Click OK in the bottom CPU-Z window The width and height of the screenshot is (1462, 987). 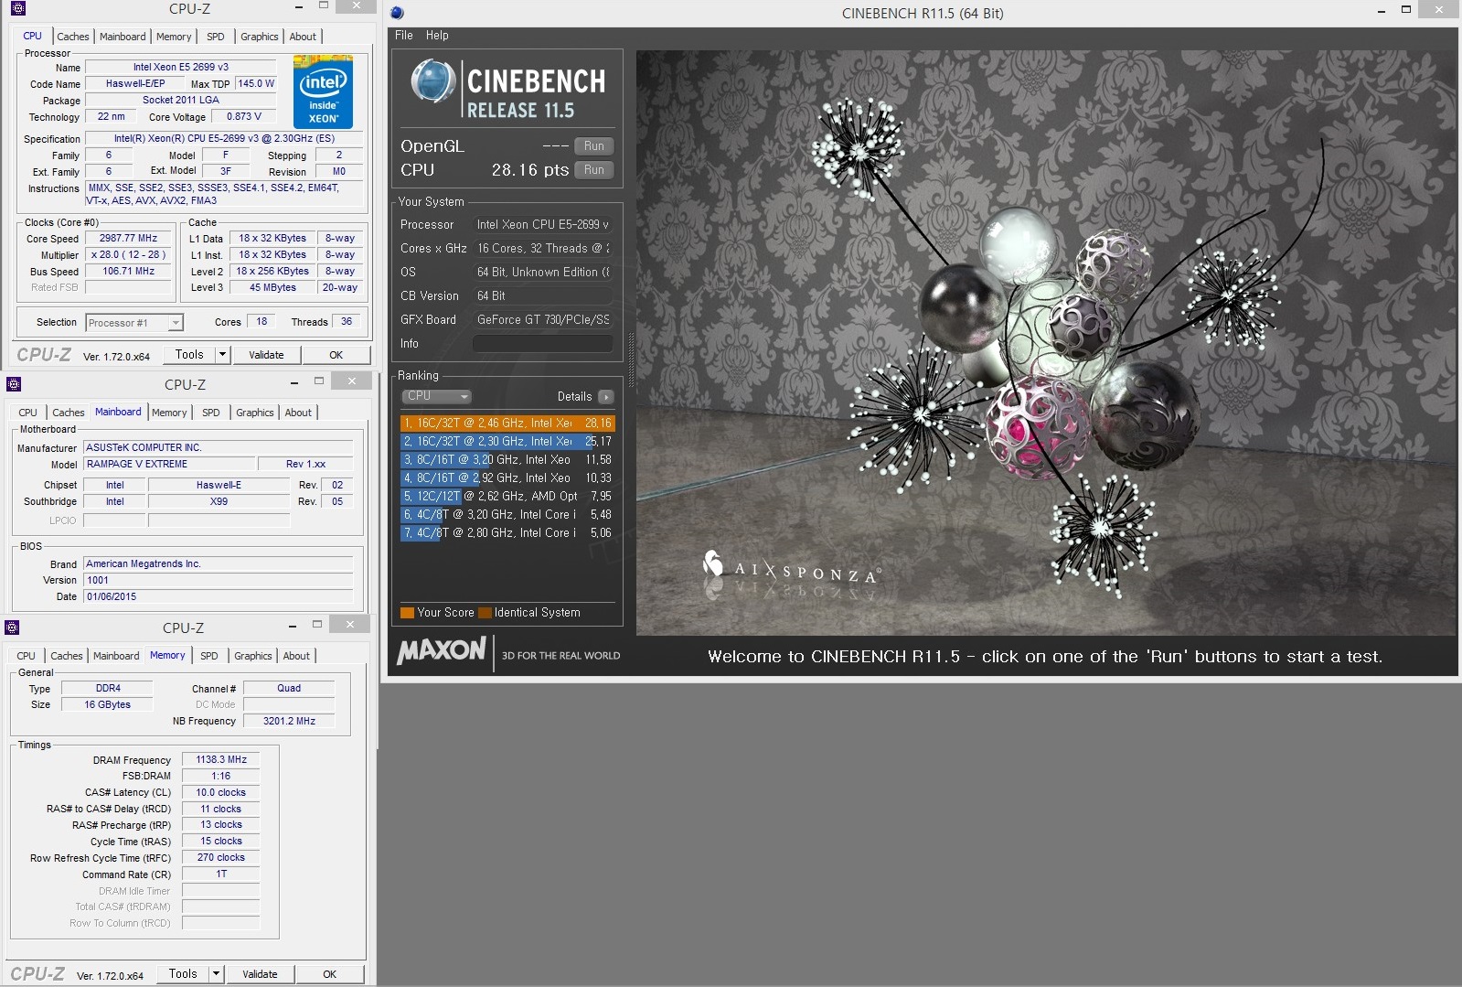(x=330, y=974)
